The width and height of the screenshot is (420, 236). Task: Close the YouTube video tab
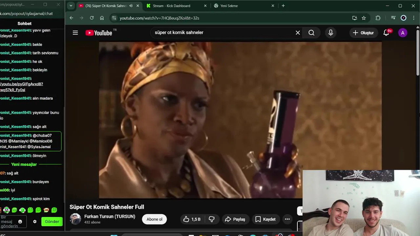coord(138,6)
